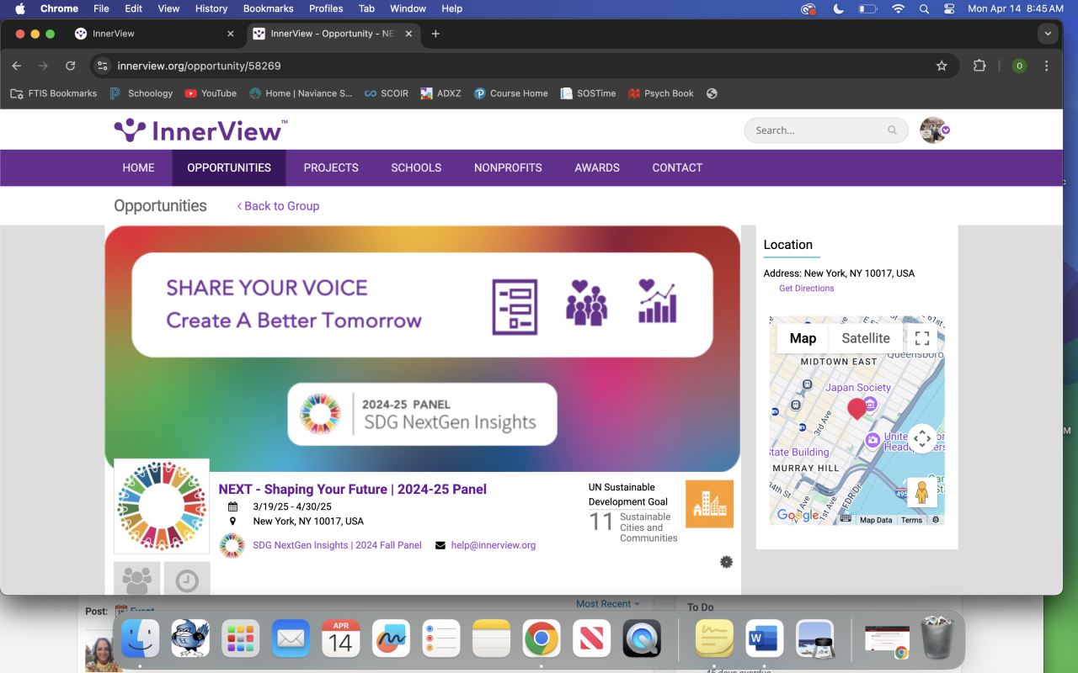Open the FTIS Bookmarks folder
Screen dimensions: 1078x673
53,93
